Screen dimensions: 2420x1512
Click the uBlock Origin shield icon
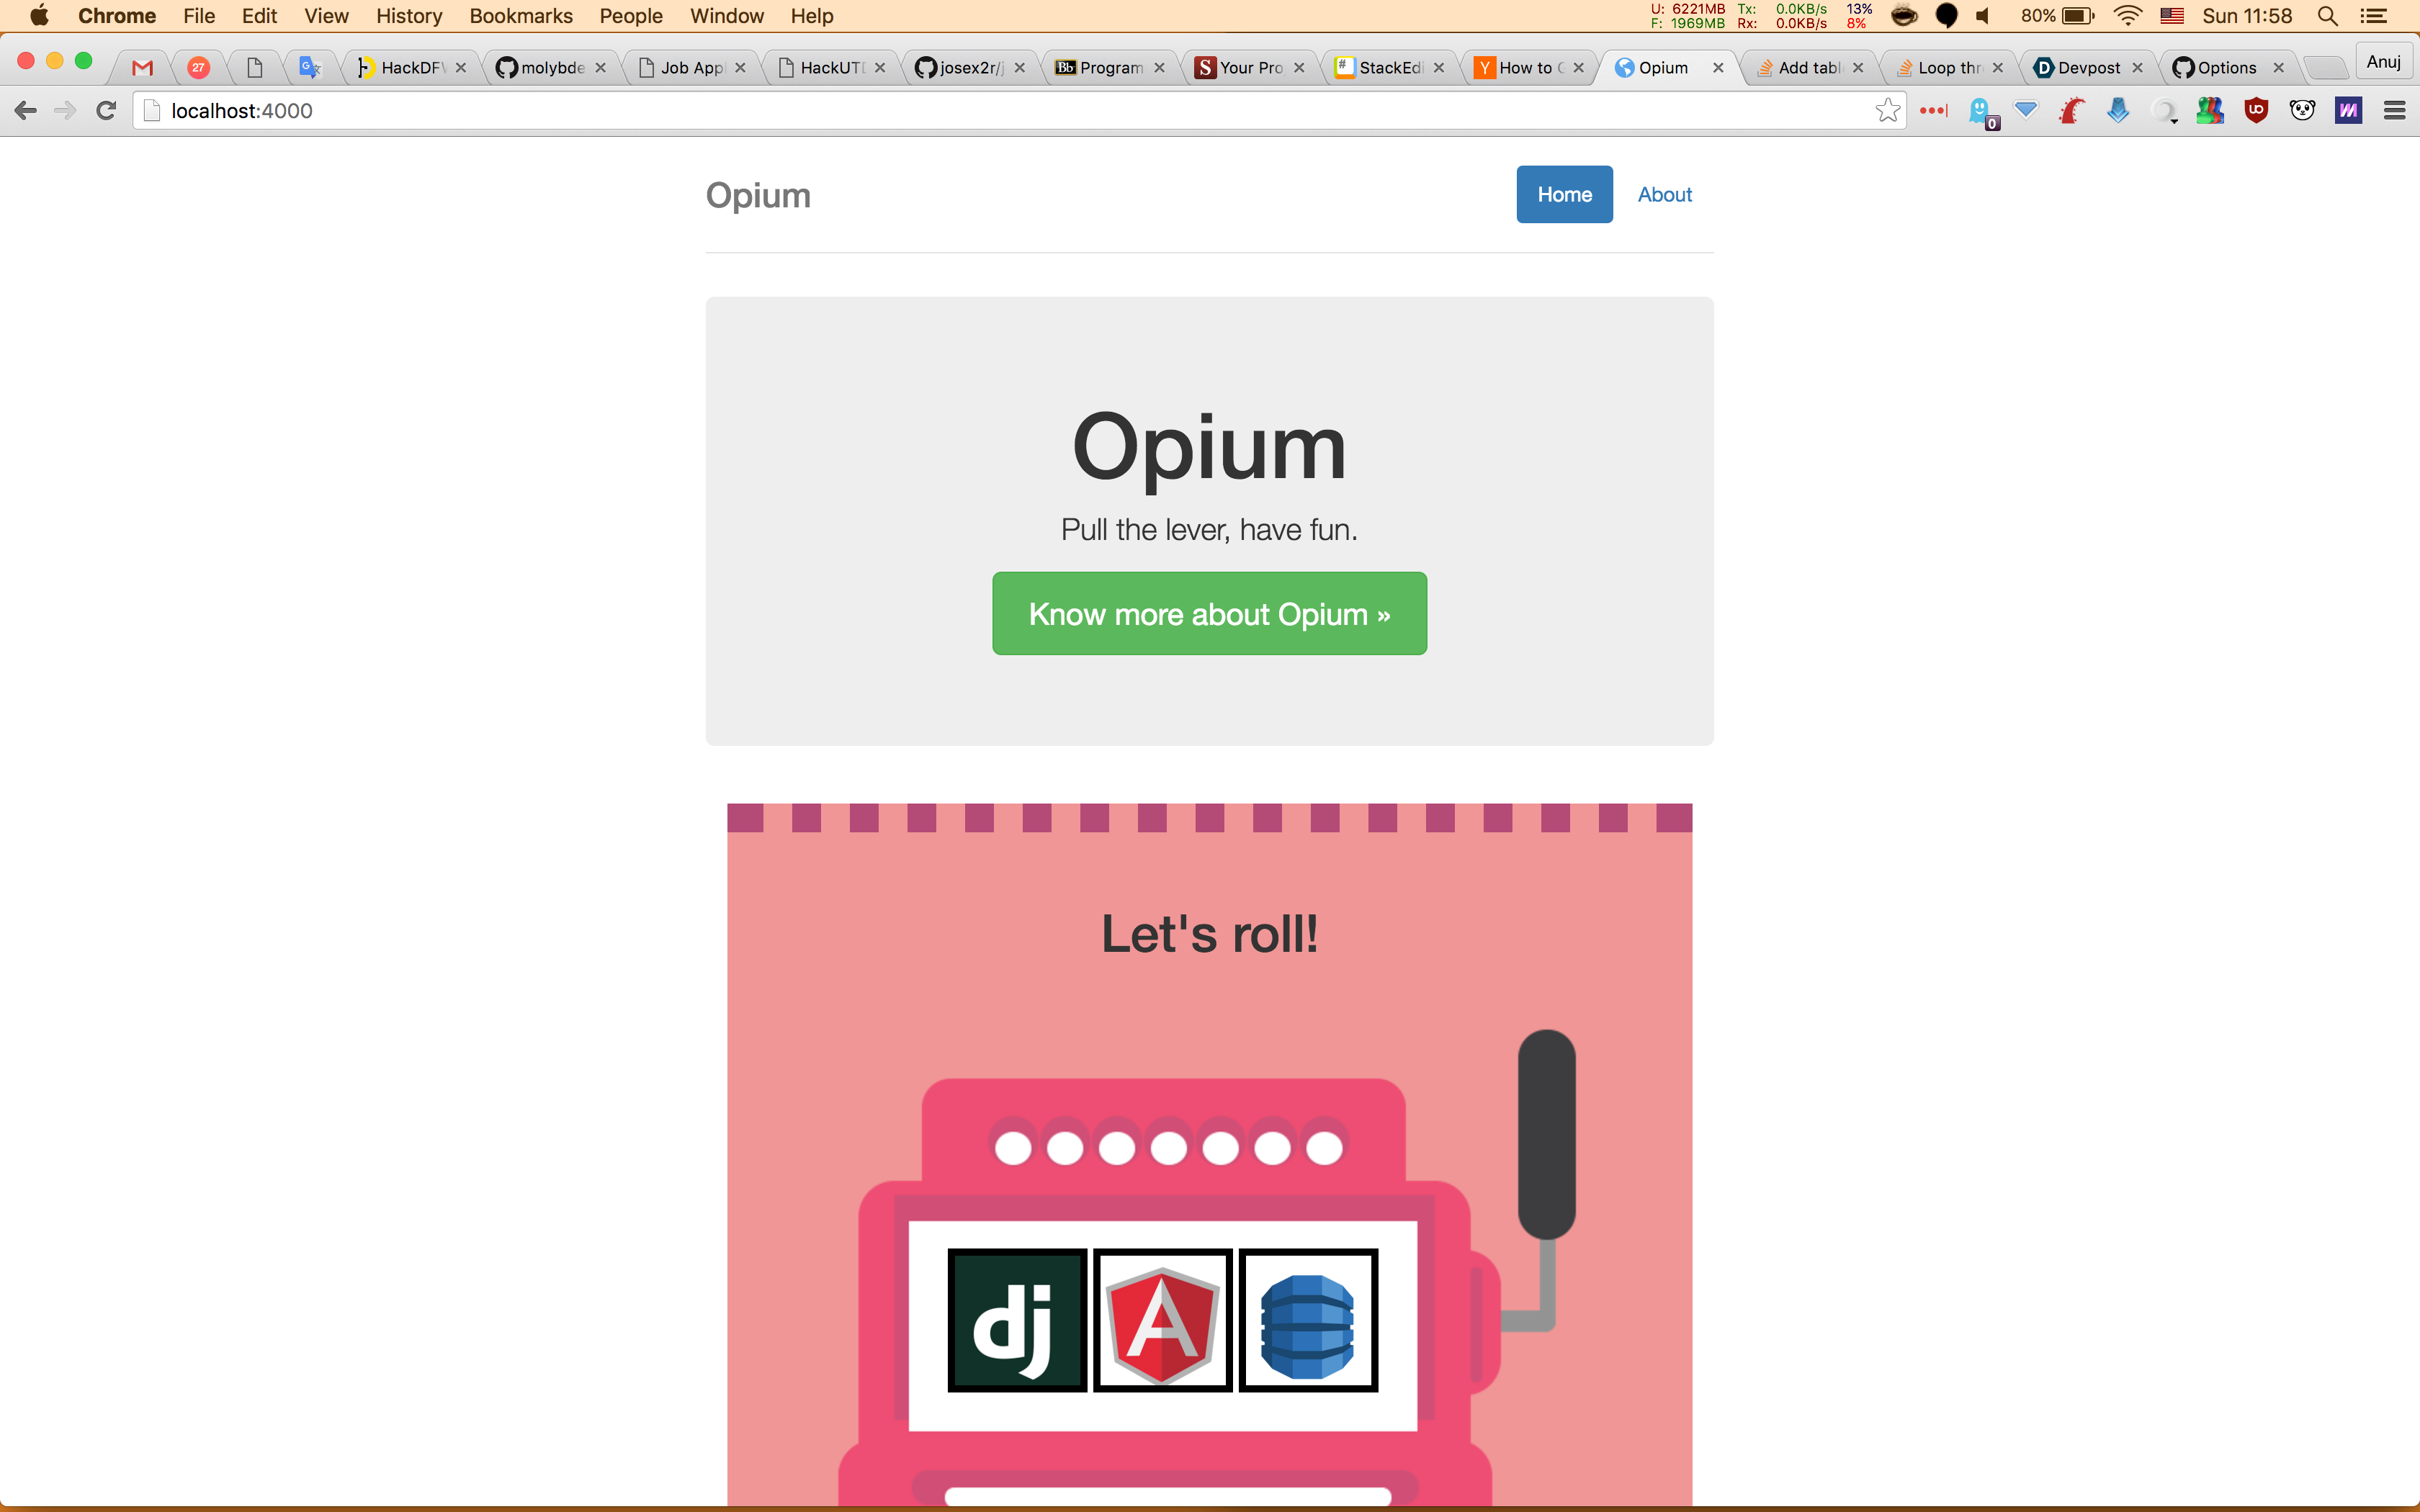point(2256,111)
